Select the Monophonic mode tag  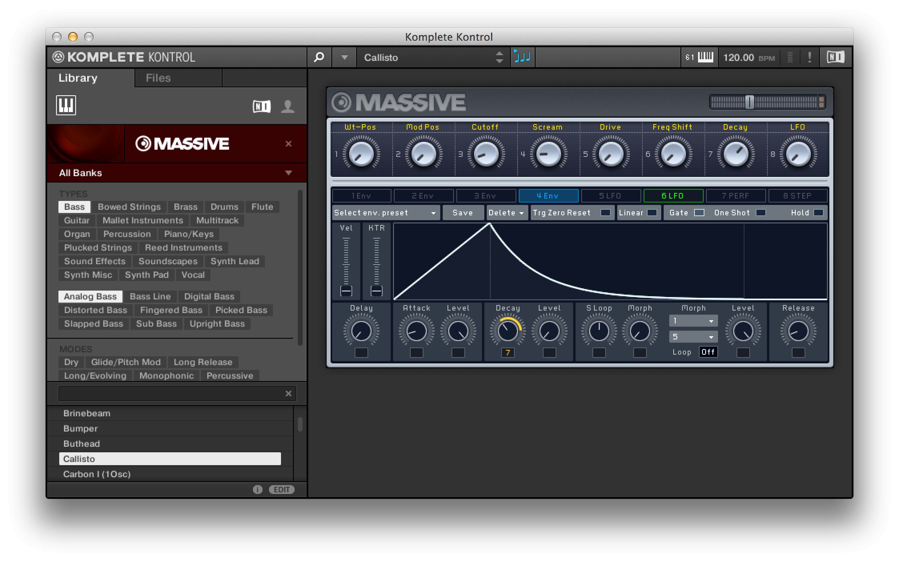tap(166, 375)
